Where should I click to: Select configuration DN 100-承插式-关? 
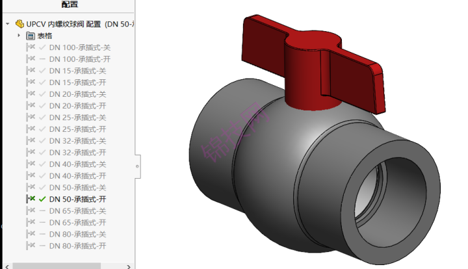click(80, 47)
